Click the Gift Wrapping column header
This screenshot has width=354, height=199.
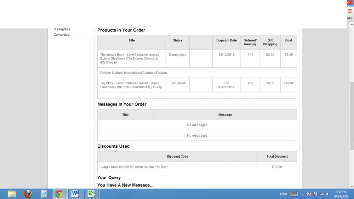coord(270,42)
